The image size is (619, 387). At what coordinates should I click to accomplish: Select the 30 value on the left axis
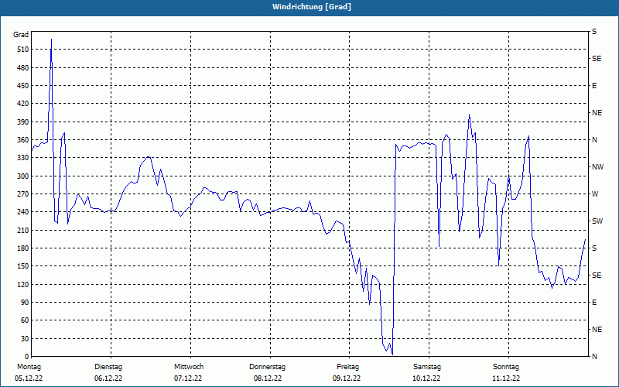pos(25,338)
